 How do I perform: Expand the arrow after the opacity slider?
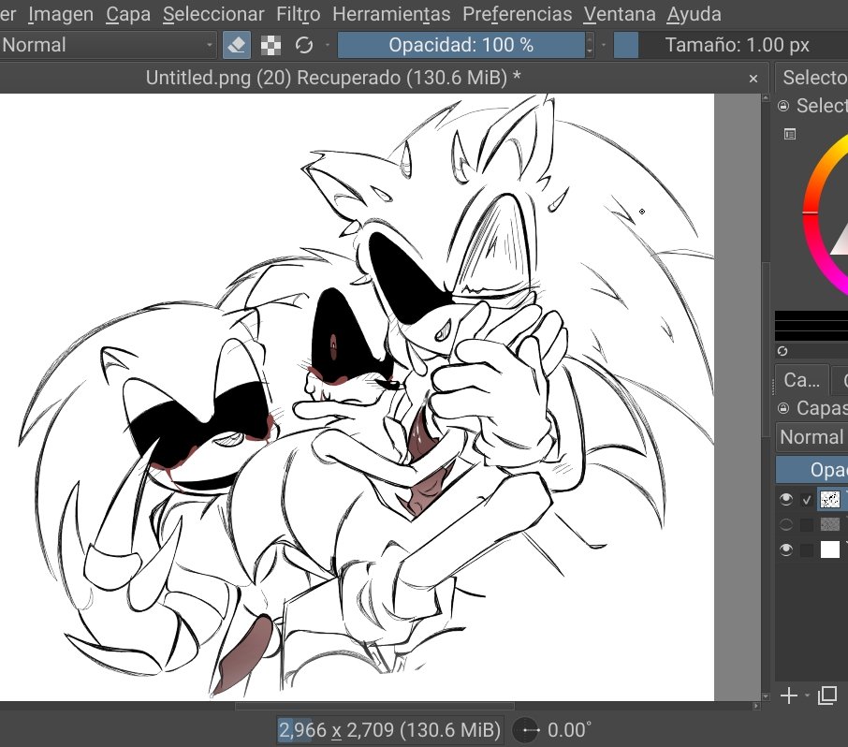(x=604, y=45)
